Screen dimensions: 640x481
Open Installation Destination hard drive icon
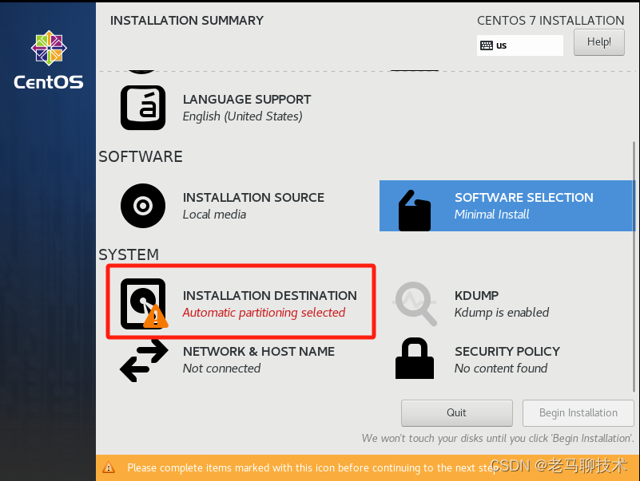pos(144,304)
